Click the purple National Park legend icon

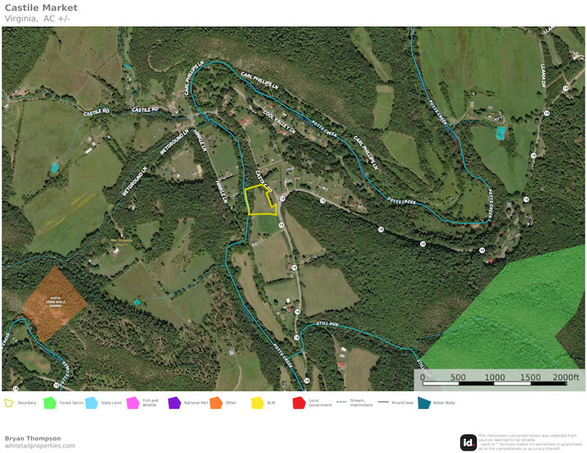(x=174, y=402)
